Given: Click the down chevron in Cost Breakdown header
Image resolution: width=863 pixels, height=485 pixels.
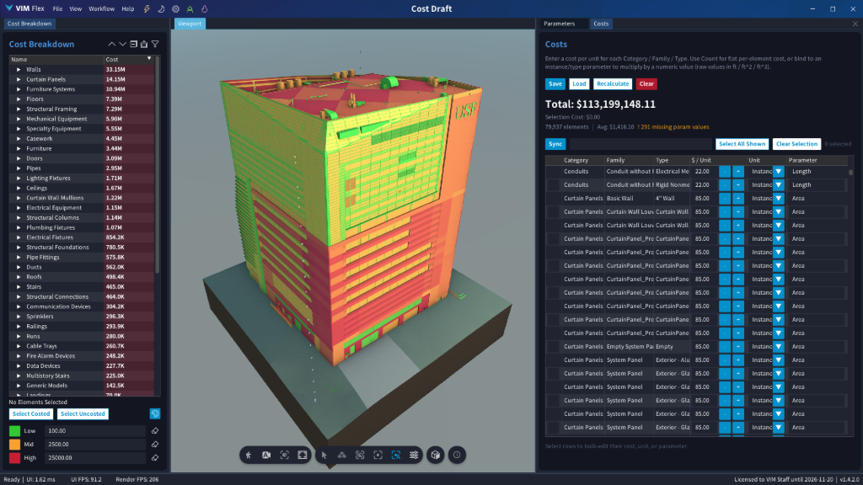Looking at the screenshot, I should (123, 44).
